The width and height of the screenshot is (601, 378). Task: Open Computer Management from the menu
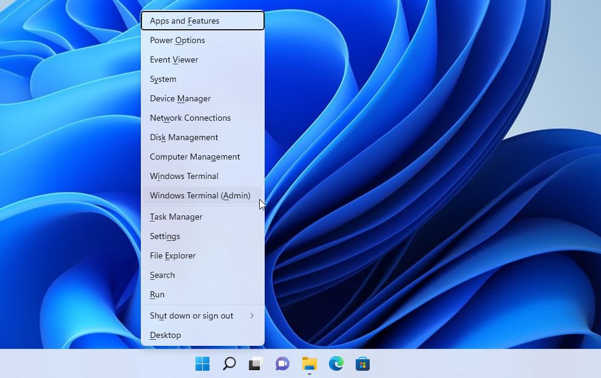click(203, 157)
